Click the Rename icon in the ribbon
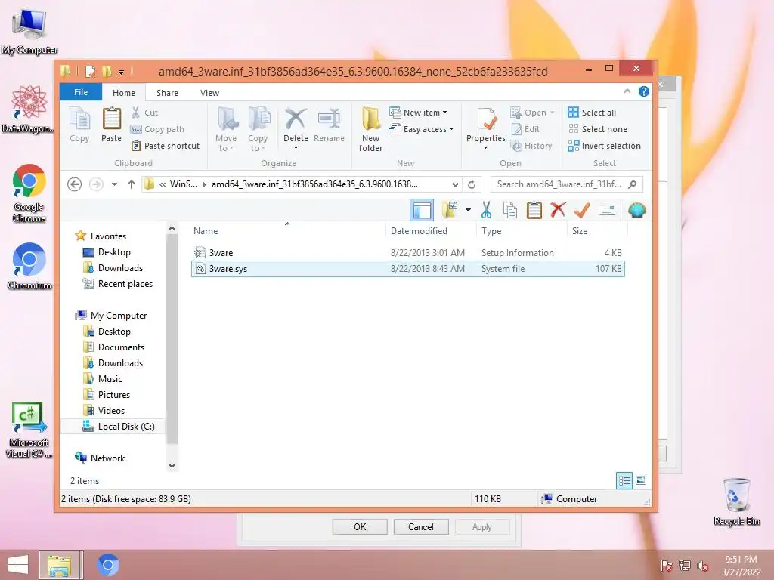774x580 pixels. coord(330,119)
